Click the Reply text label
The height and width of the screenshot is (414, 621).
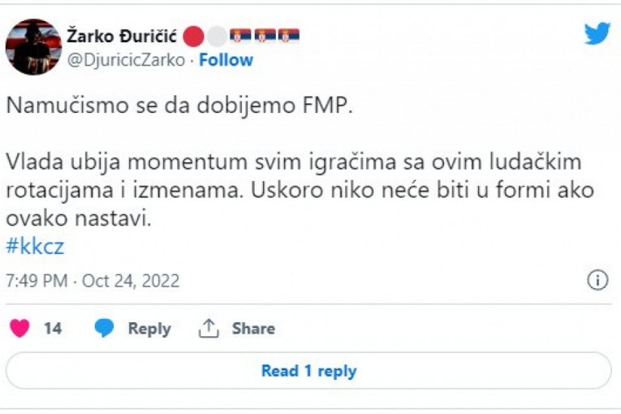coord(149,329)
